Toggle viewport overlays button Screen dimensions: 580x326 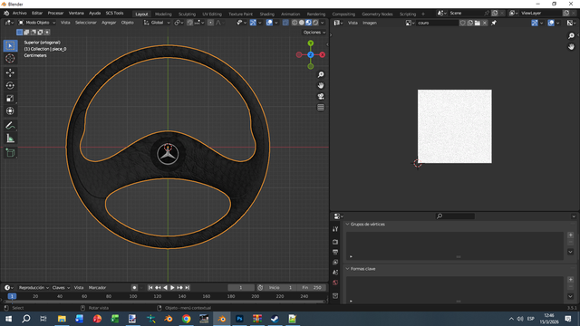coord(269,23)
